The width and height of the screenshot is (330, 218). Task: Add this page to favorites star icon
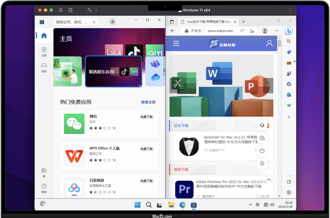pyautogui.click(x=251, y=31)
